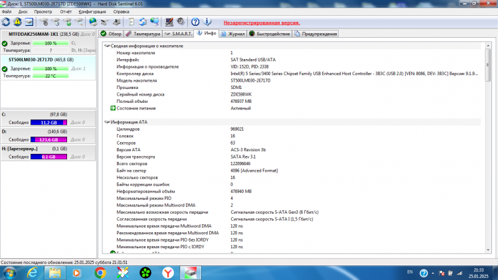Show hidden tray icons arrow
This screenshot has height=280, width=498.
[x=432, y=273]
